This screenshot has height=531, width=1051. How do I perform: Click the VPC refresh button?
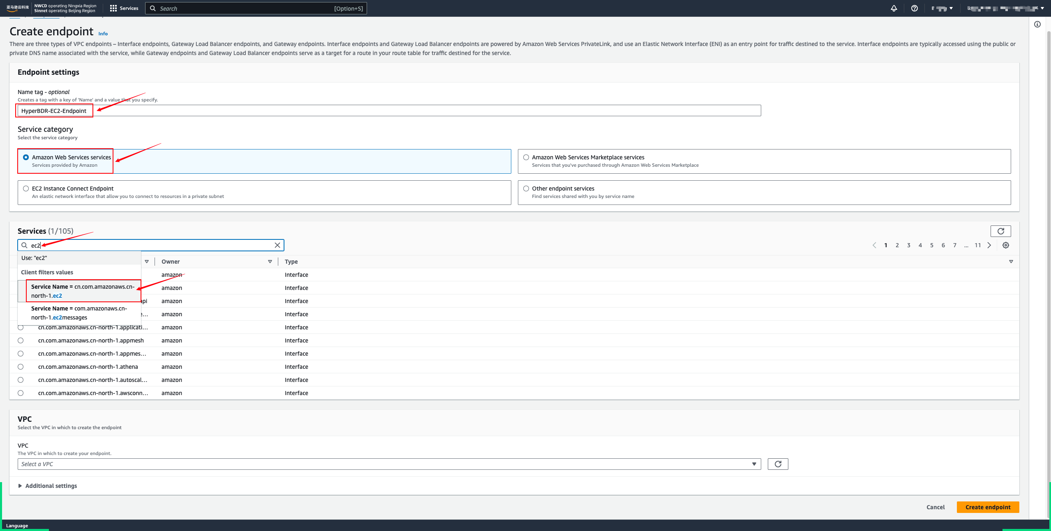tap(778, 464)
